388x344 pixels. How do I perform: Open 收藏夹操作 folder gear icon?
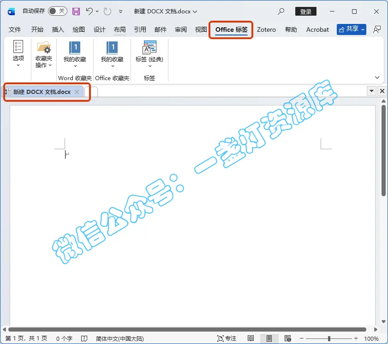point(43,54)
